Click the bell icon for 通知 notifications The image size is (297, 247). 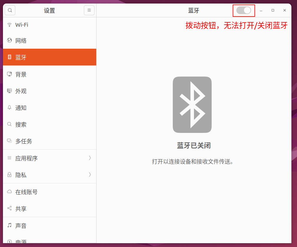pos(9,108)
